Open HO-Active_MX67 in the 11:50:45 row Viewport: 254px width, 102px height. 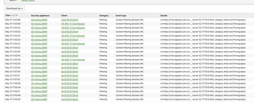39,99
